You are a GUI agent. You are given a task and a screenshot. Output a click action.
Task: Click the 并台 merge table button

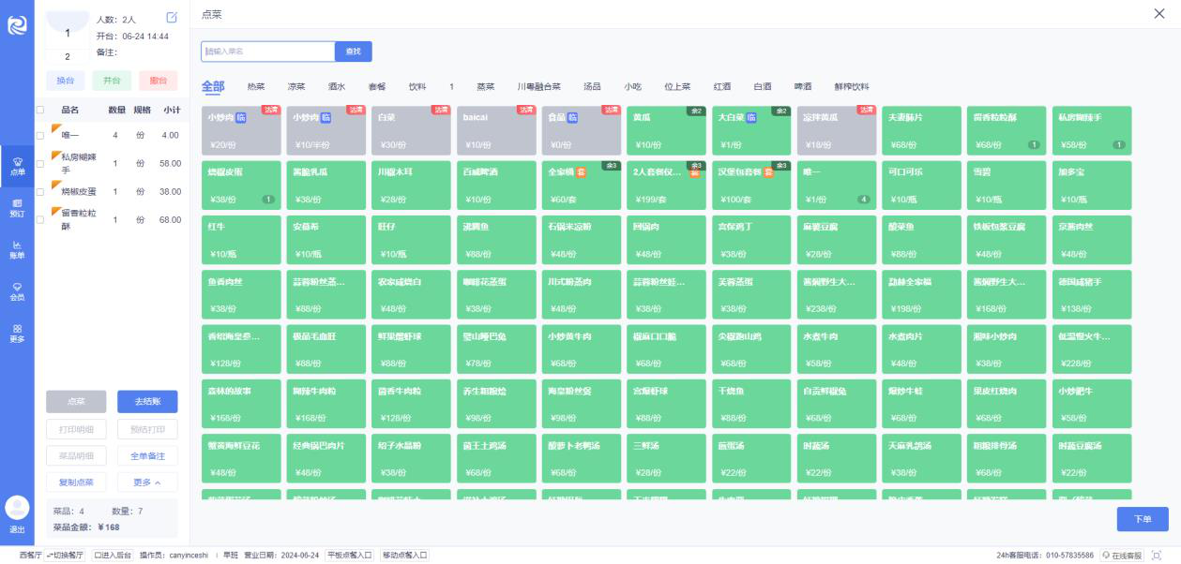[112, 81]
